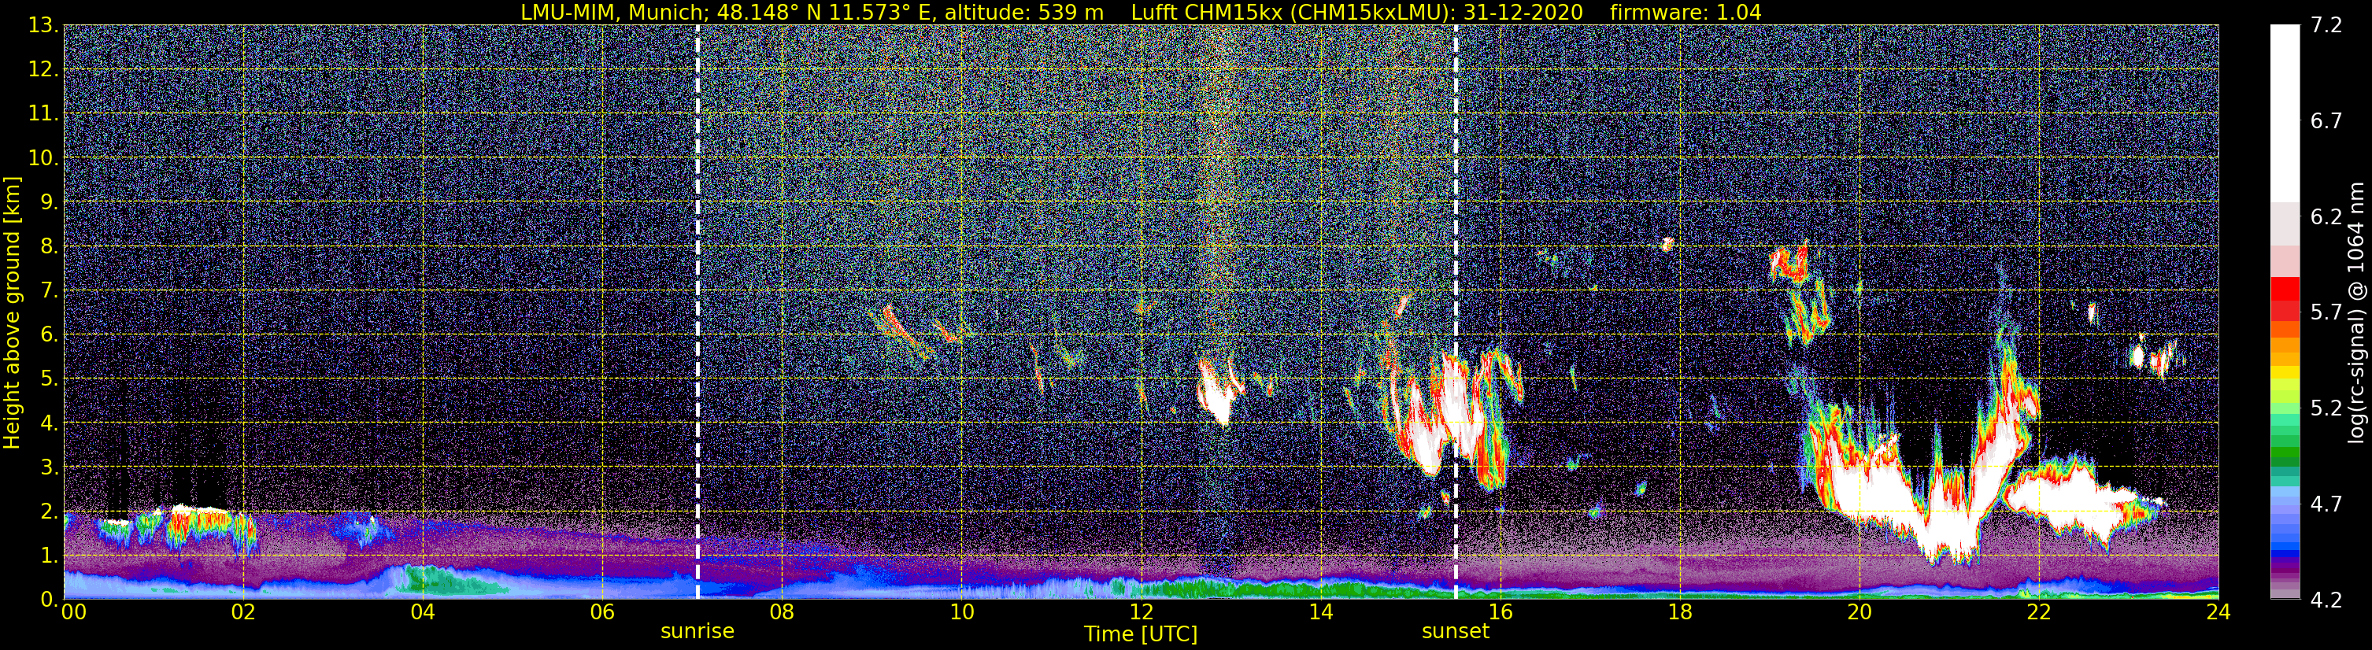Viewport: 2372px width, 650px height.
Task: Click the y-axis tick label '7.'
Action: point(49,290)
